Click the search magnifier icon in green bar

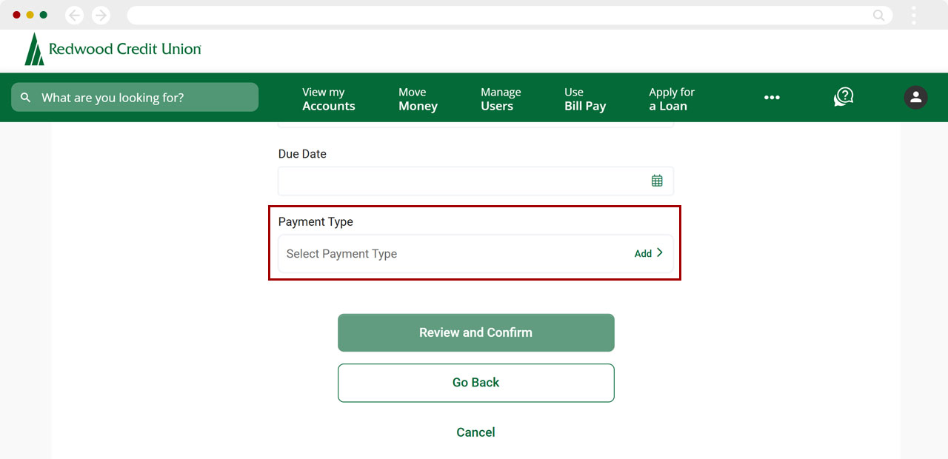click(26, 98)
